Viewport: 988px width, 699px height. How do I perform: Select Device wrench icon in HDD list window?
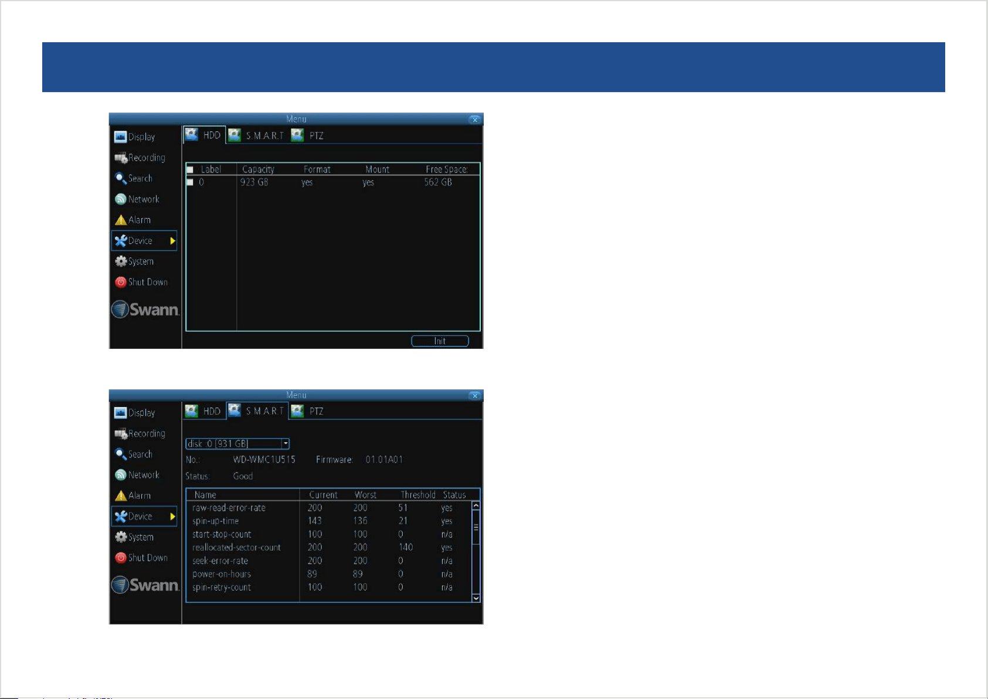coord(121,240)
